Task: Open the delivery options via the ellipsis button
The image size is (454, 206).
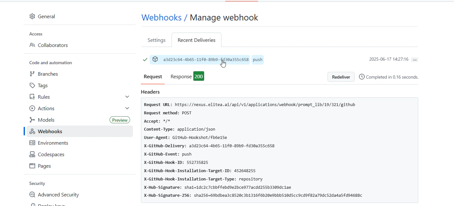Action: point(415,59)
